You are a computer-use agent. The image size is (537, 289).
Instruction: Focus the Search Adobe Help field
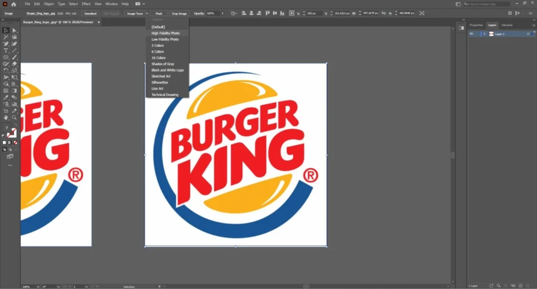pyautogui.click(x=486, y=4)
